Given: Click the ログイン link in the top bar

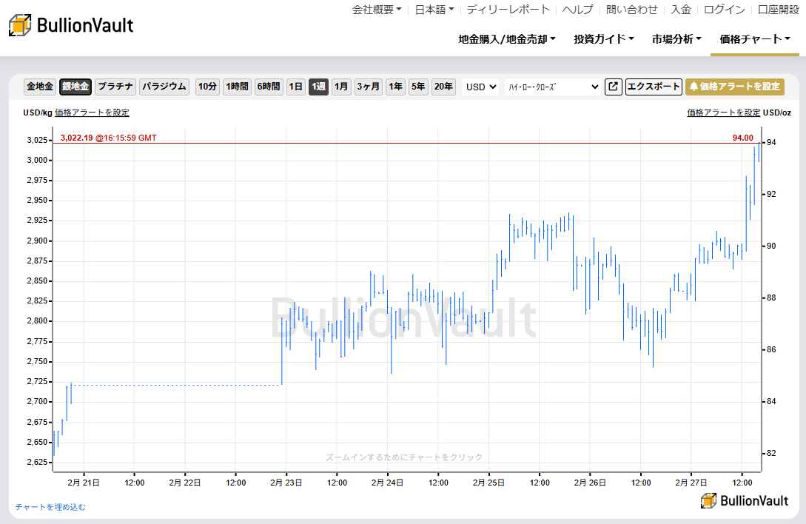Looking at the screenshot, I should [x=723, y=10].
